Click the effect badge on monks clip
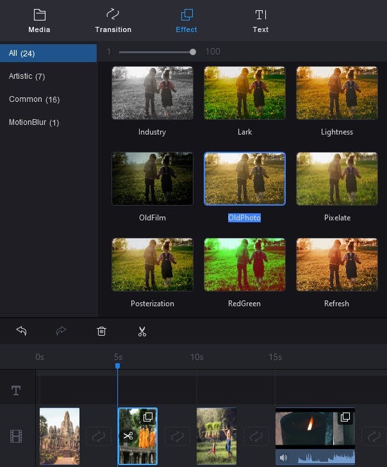387x467 pixels. [148, 416]
